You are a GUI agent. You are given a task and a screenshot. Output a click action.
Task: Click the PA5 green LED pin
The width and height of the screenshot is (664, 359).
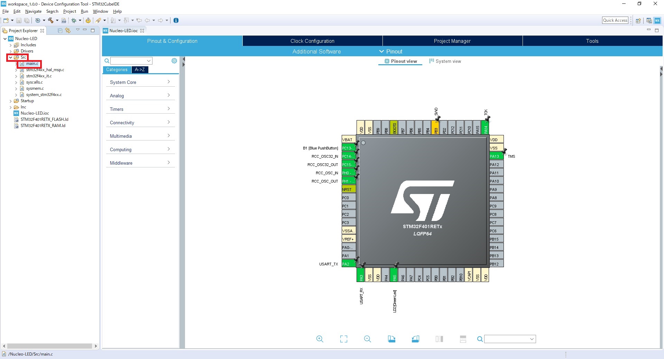tap(394, 275)
